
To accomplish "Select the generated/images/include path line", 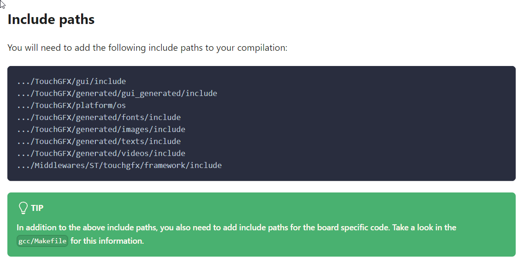I will (x=101, y=130).
